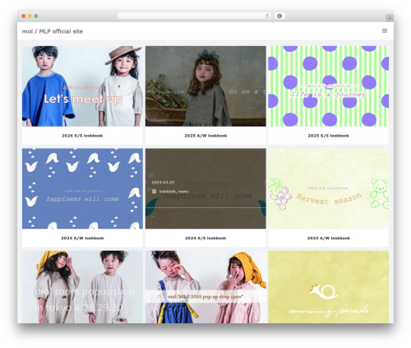The width and height of the screenshot is (411, 348).
Task: Click the macOS green maximize window button
Action: 36,16
